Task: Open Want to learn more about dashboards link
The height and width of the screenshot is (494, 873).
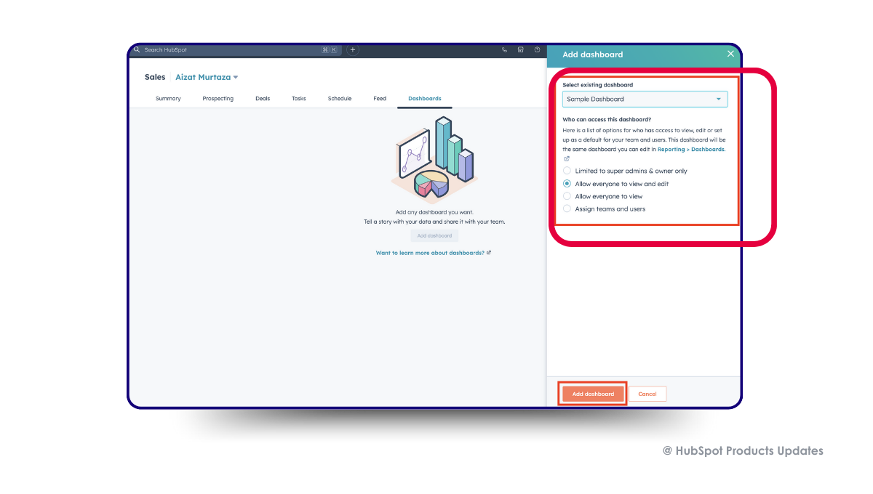Action: point(434,253)
